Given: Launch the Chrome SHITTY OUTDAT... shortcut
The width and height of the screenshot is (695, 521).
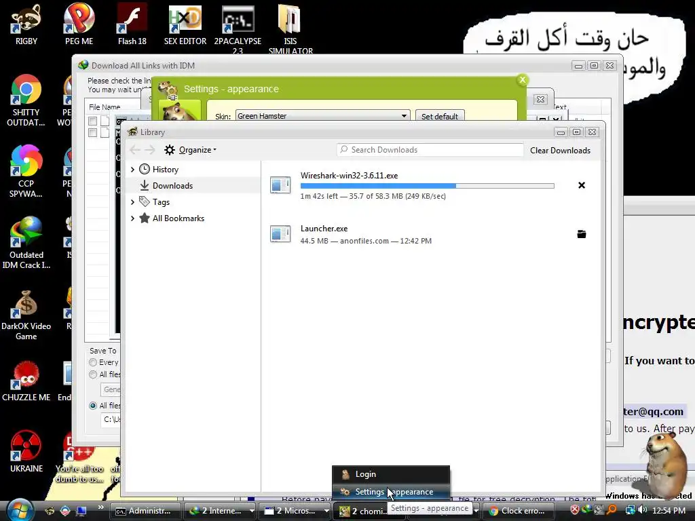Looking at the screenshot, I should coord(26,100).
